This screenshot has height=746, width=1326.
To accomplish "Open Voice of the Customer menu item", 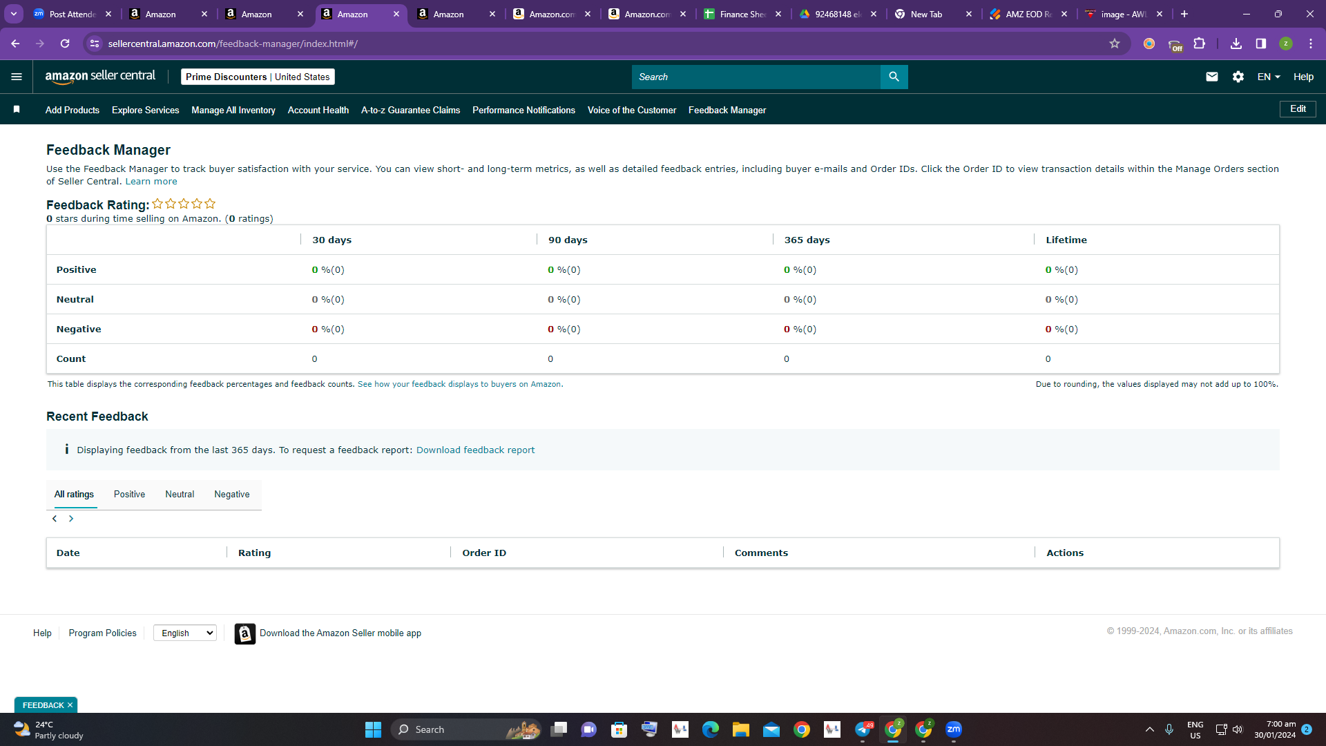I will [632, 110].
